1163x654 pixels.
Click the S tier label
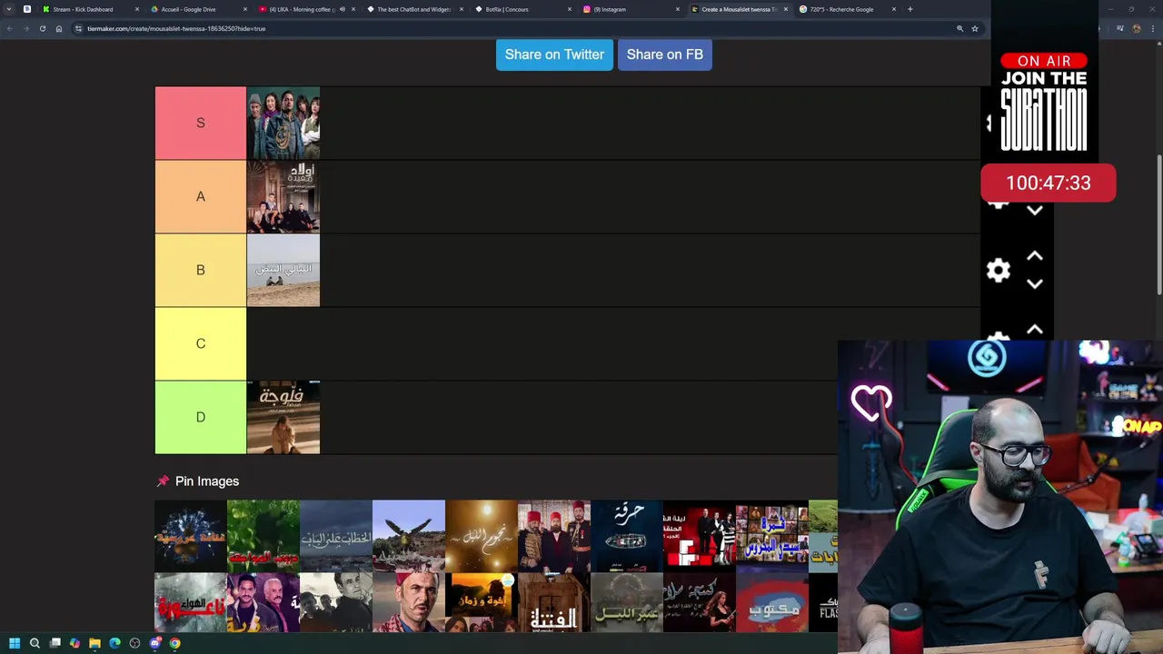pyautogui.click(x=201, y=123)
